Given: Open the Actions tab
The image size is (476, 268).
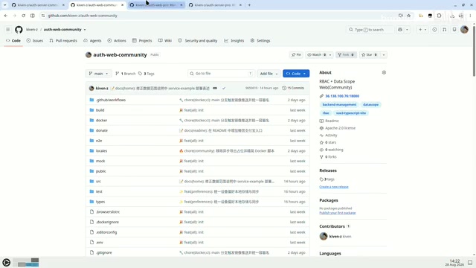Looking at the screenshot, I should click(117, 40).
